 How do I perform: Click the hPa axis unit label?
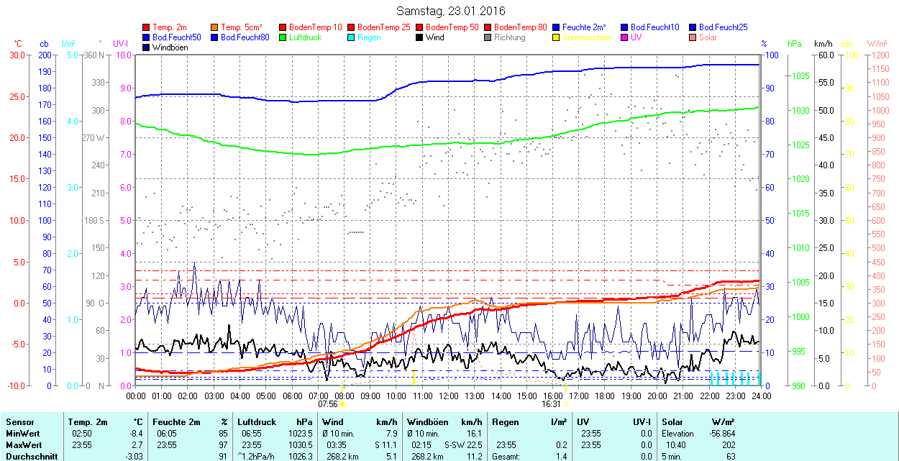[x=795, y=44]
